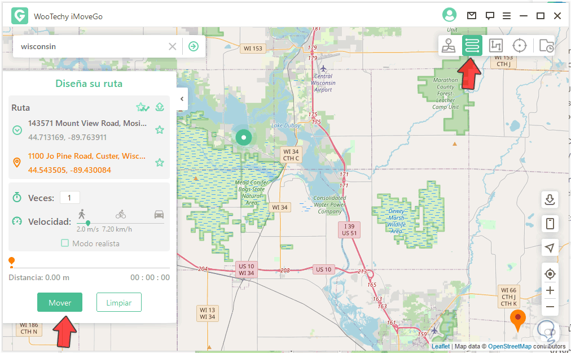
Task: Zoom in the map with plus
Action: [x=550, y=290]
